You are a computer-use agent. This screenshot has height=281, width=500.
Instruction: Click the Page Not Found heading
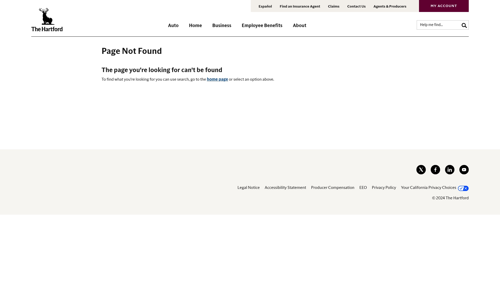[132, 51]
